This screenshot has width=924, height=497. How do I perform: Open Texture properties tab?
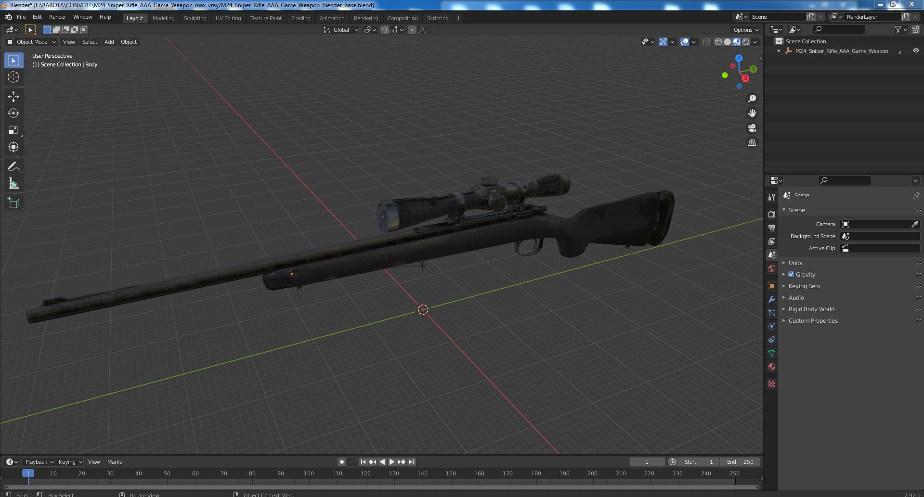point(772,384)
